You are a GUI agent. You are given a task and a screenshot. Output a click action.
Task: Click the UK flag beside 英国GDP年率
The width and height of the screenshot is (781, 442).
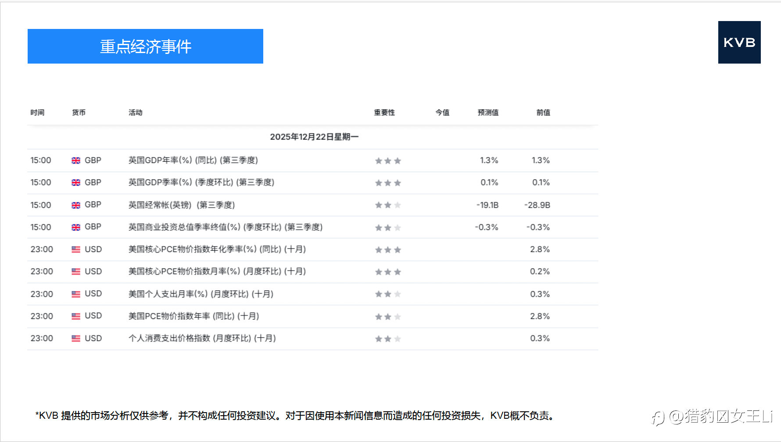click(x=76, y=160)
